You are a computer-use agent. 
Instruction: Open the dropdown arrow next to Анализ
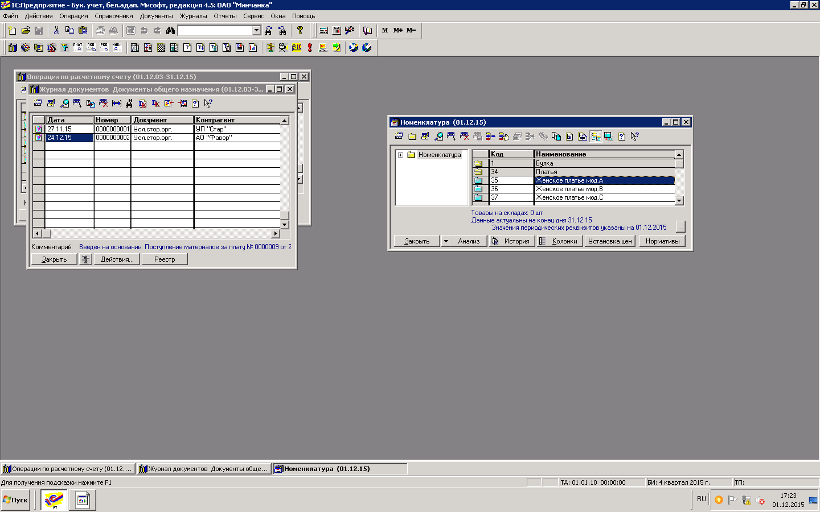tap(446, 241)
